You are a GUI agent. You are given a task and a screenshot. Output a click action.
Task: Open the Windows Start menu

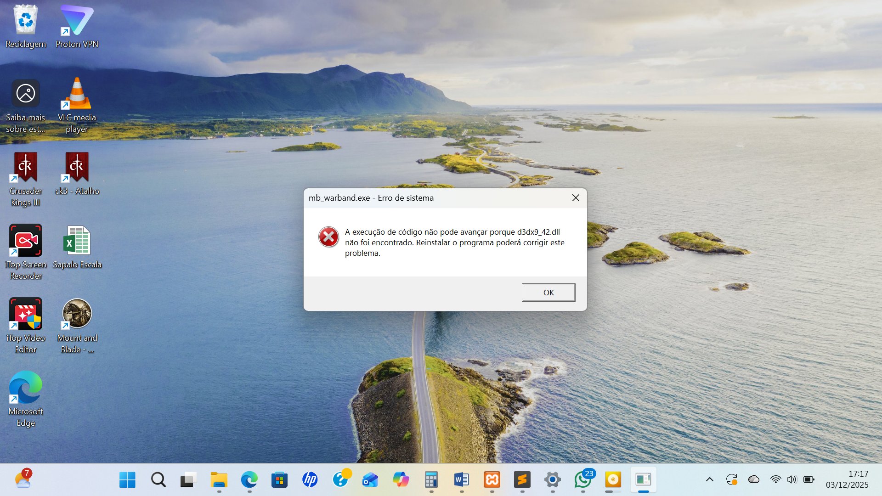point(127,480)
